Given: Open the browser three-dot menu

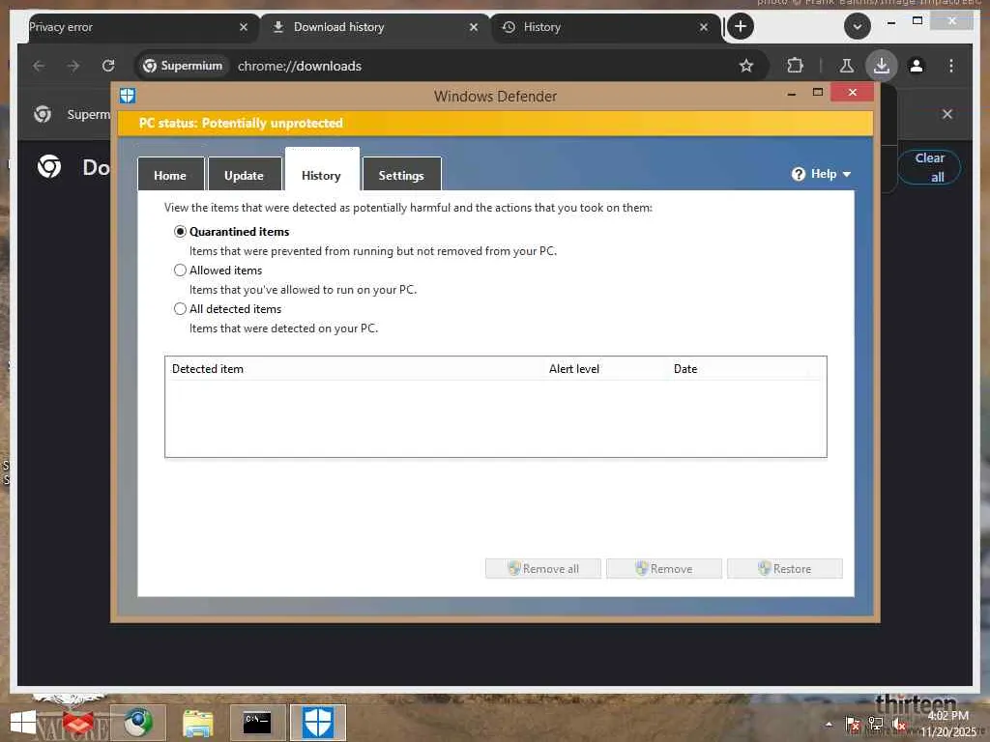Looking at the screenshot, I should click(951, 66).
